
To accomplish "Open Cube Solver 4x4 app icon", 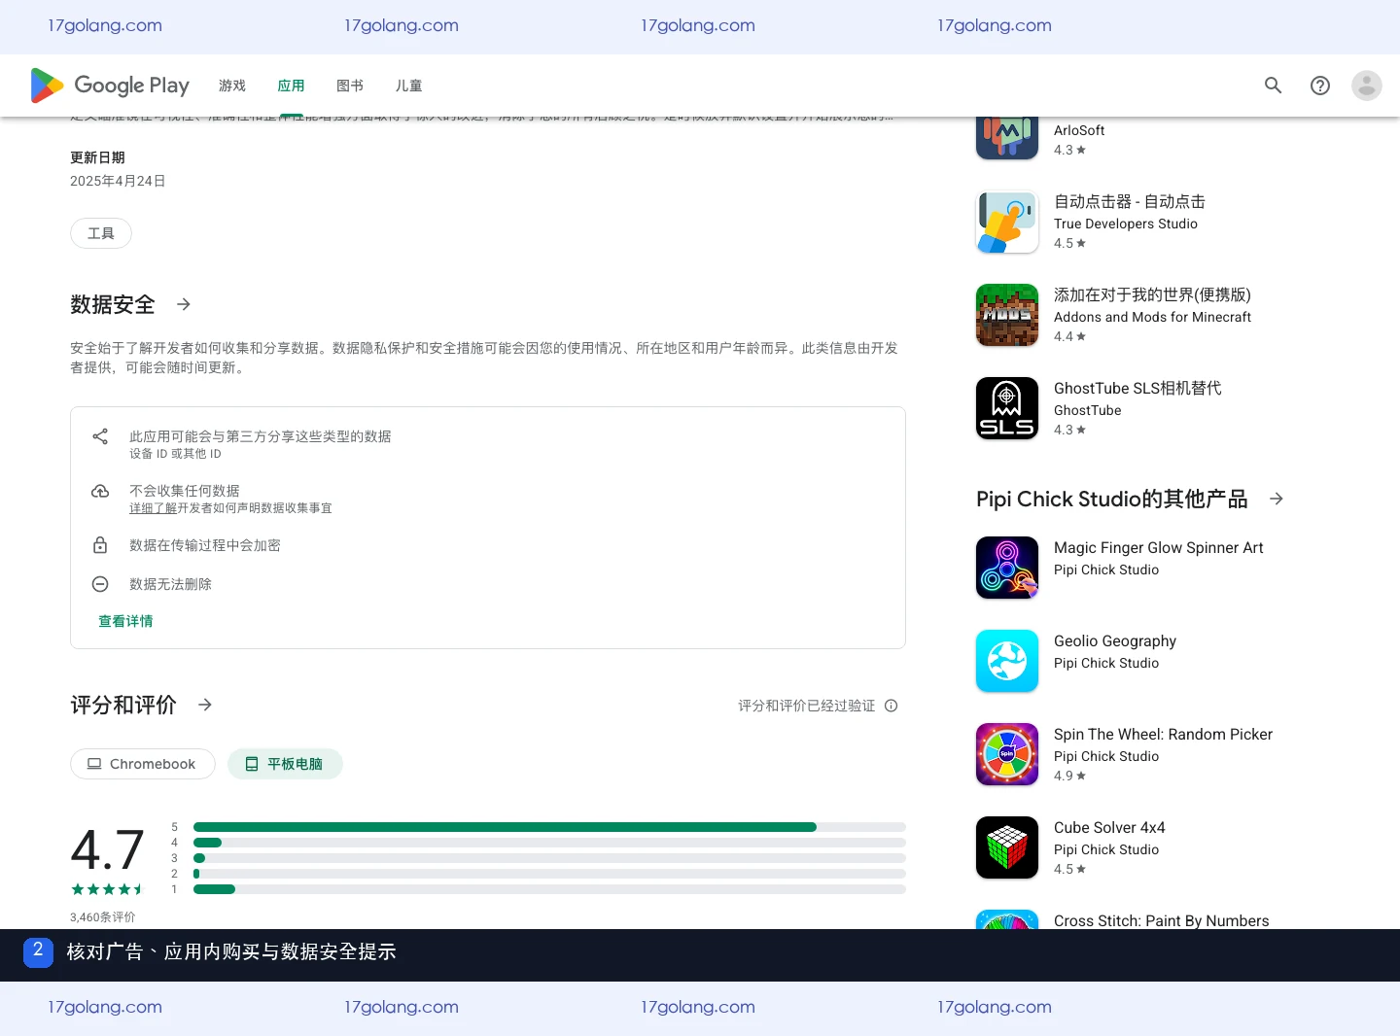I will (1007, 847).
